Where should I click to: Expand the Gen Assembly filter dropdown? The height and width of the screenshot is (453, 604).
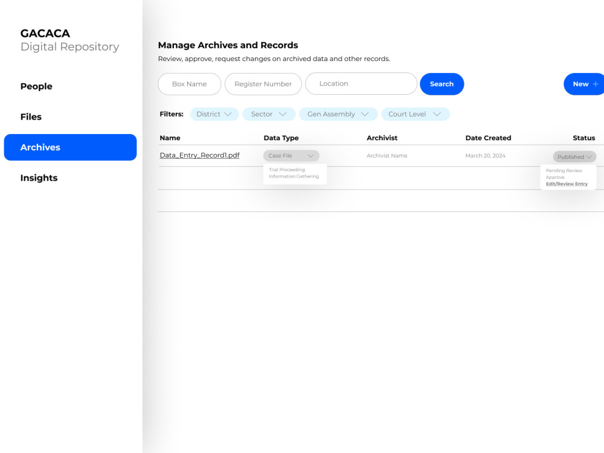(x=338, y=114)
